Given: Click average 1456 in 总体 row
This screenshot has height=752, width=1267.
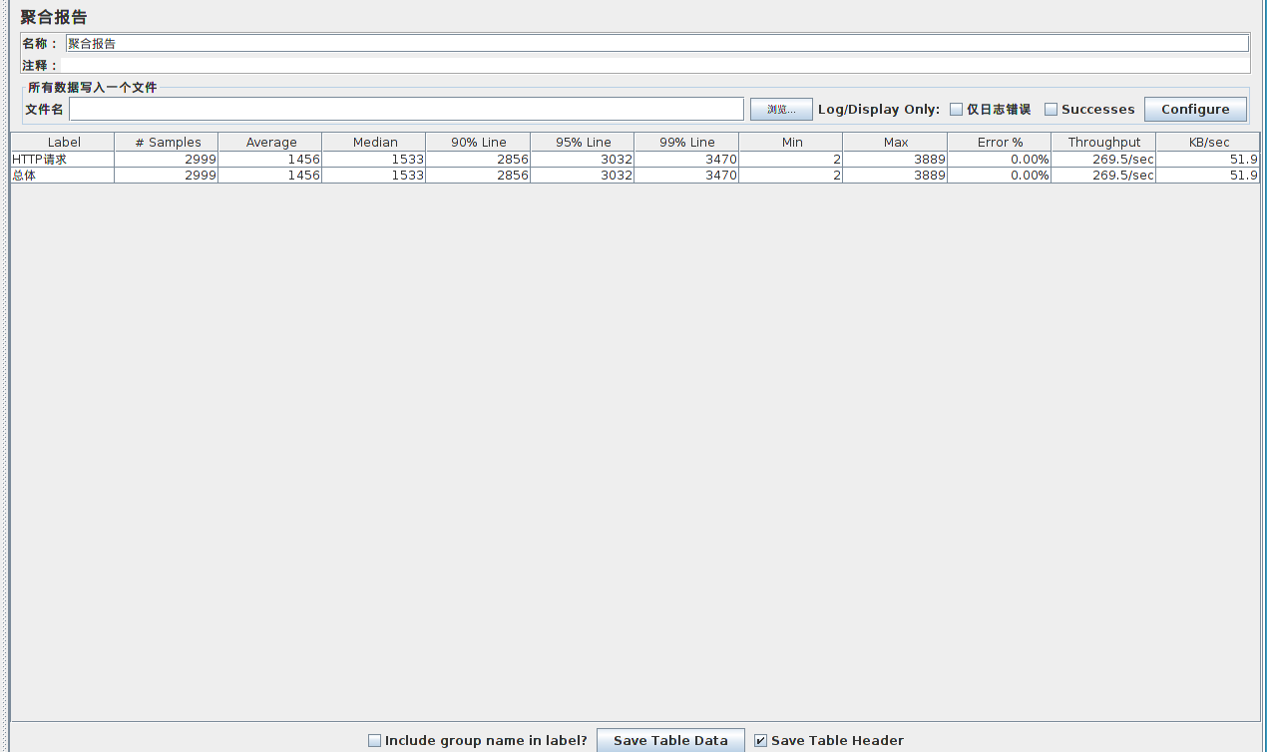Looking at the screenshot, I should click(270, 175).
